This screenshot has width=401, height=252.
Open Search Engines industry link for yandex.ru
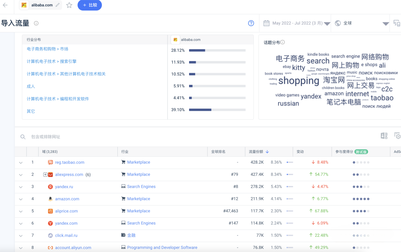tap(141, 187)
